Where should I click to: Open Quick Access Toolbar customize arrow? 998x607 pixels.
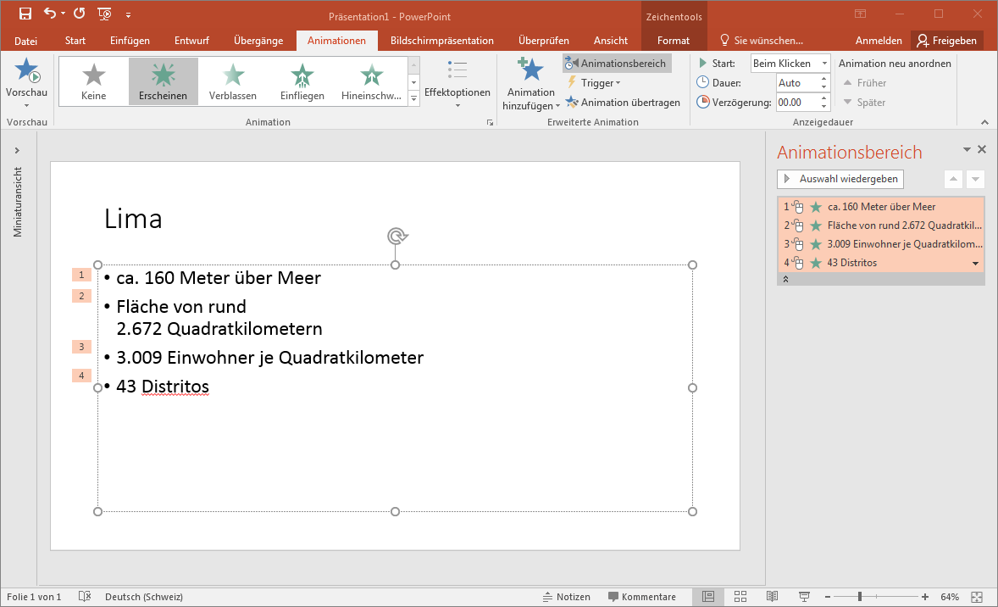coord(128,14)
